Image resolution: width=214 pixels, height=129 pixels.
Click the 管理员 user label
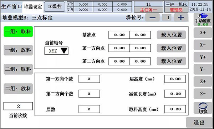176,10
